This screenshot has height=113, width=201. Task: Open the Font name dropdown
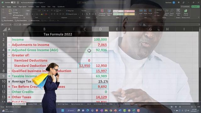38,11
